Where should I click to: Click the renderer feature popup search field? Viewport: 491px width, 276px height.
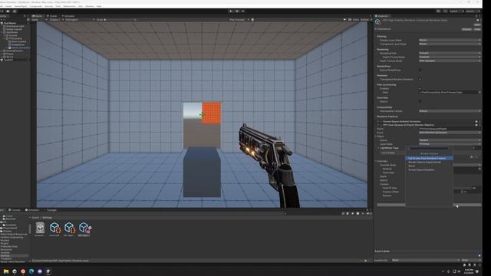(429, 149)
